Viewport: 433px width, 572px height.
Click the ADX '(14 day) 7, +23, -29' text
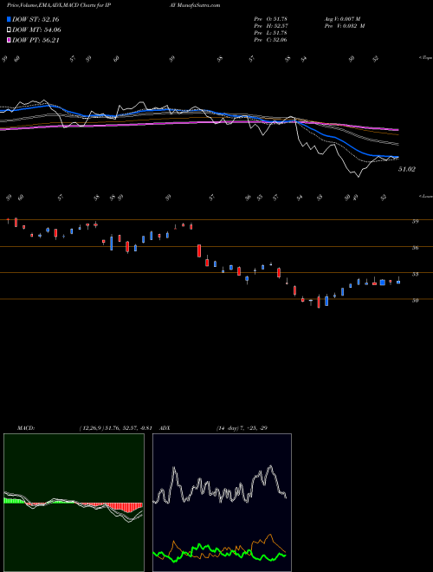(x=242, y=428)
